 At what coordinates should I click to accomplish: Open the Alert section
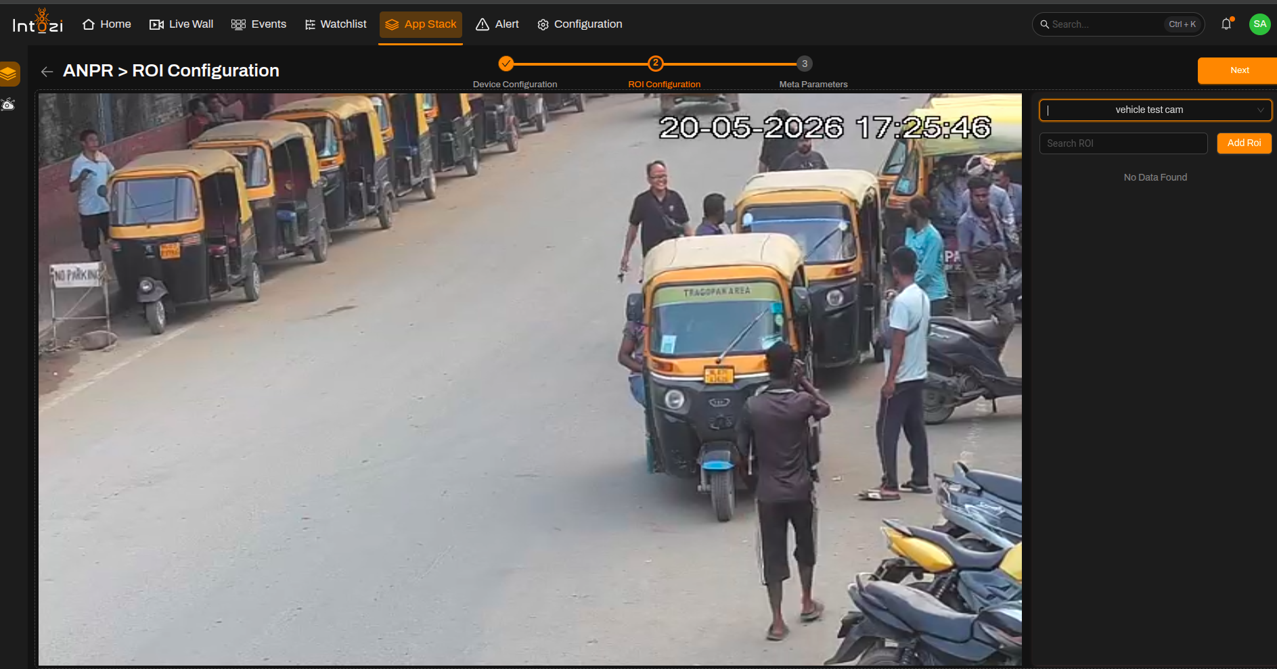coord(497,24)
